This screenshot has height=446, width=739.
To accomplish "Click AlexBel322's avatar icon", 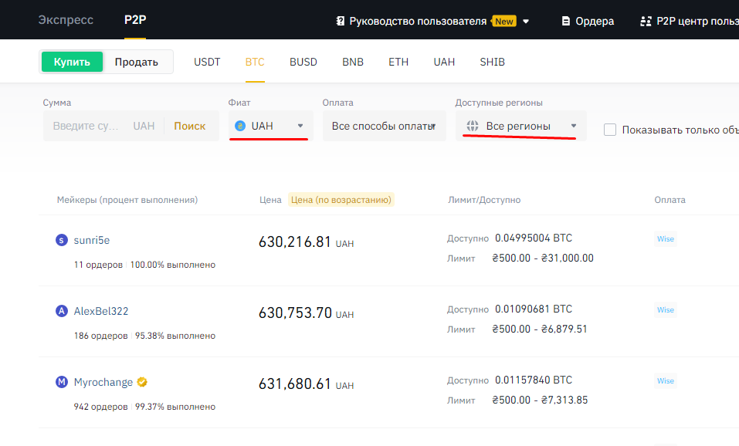I will [62, 311].
